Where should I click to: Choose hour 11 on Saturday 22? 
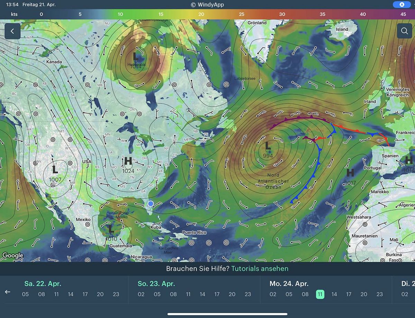56,294
